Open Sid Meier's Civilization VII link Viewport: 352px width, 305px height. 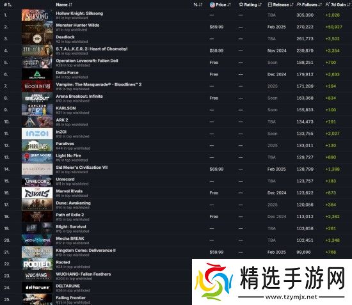pos(82,168)
